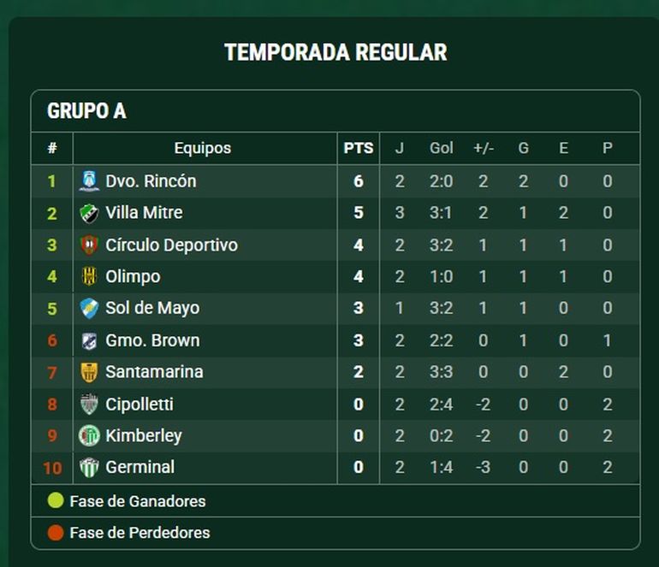The height and width of the screenshot is (567, 659).
Task: Click the Cipolletti team crest
Action: [89, 404]
